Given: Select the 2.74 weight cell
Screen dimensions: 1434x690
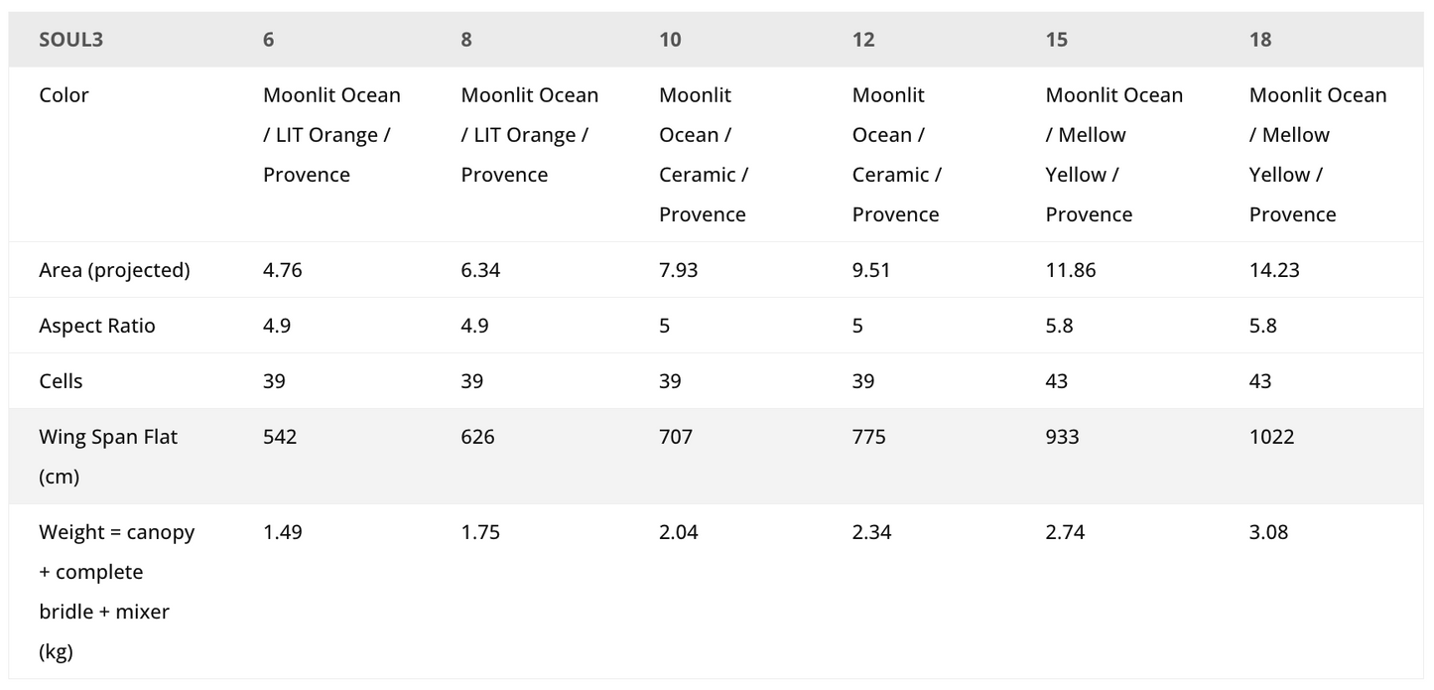Looking at the screenshot, I should tap(1065, 532).
